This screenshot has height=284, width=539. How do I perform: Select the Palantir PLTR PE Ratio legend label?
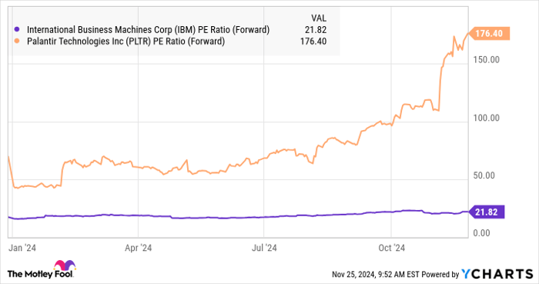(126, 42)
